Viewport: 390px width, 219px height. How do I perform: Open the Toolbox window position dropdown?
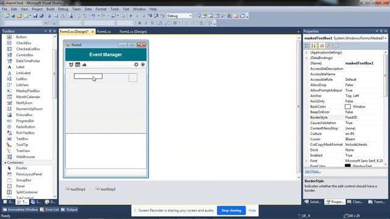(x=46, y=31)
